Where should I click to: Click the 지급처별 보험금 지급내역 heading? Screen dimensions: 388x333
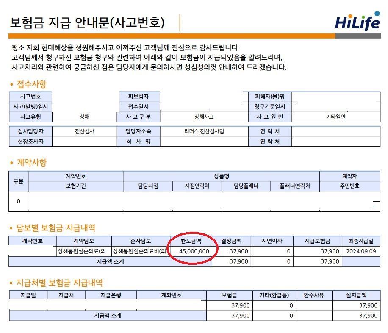click(59, 283)
